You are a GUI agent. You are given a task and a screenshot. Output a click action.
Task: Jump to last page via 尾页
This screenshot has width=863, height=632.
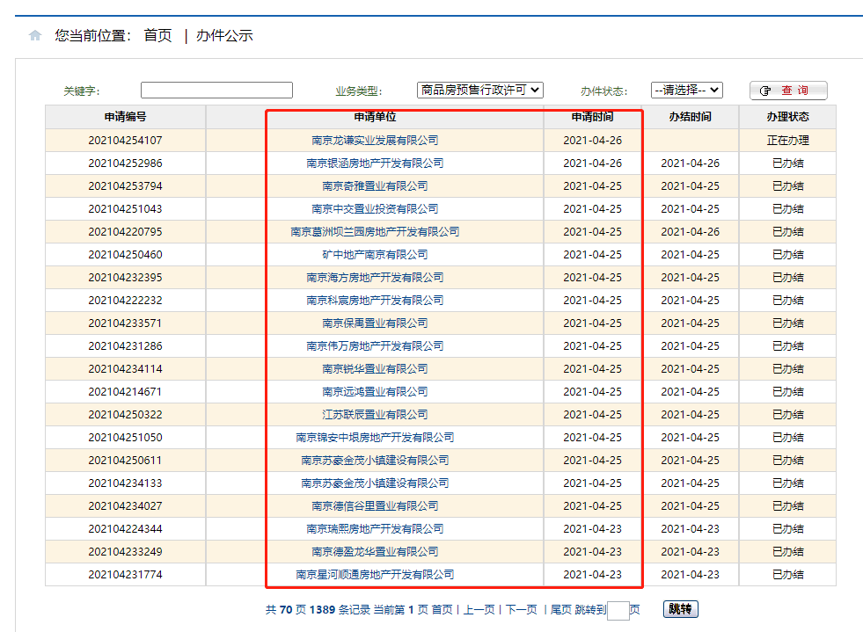point(560,610)
